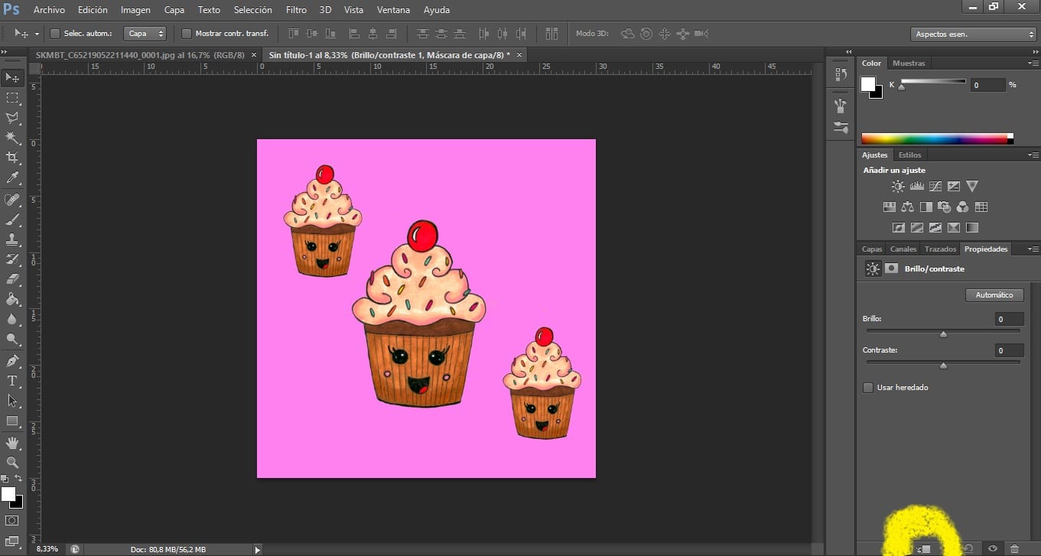Select the Hand tool

[12, 443]
